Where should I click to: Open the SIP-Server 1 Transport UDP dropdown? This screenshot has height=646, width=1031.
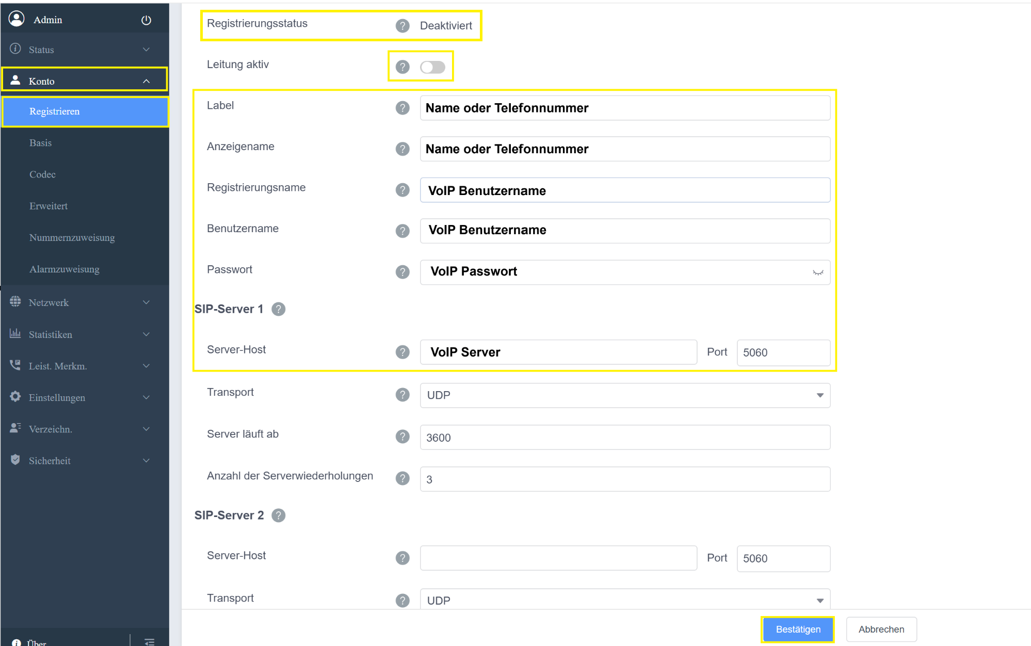[x=625, y=395]
